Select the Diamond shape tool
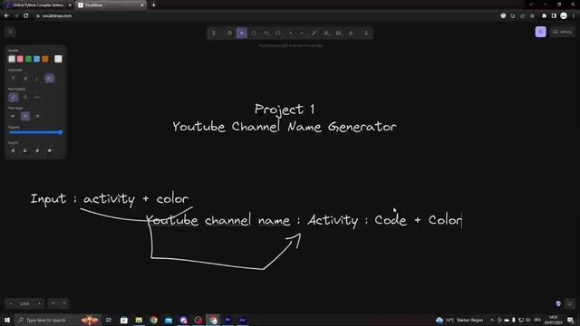The height and width of the screenshot is (326, 580). 266,34
